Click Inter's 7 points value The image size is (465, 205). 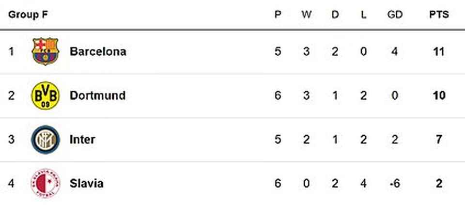[x=439, y=140]
